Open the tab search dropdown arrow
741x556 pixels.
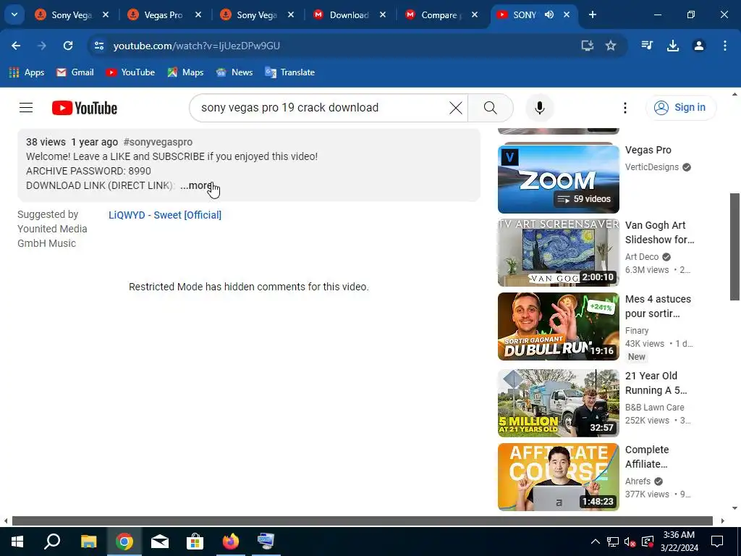14,14
